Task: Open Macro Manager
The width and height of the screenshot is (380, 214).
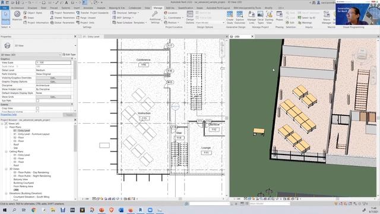Action: pos(327,17)
